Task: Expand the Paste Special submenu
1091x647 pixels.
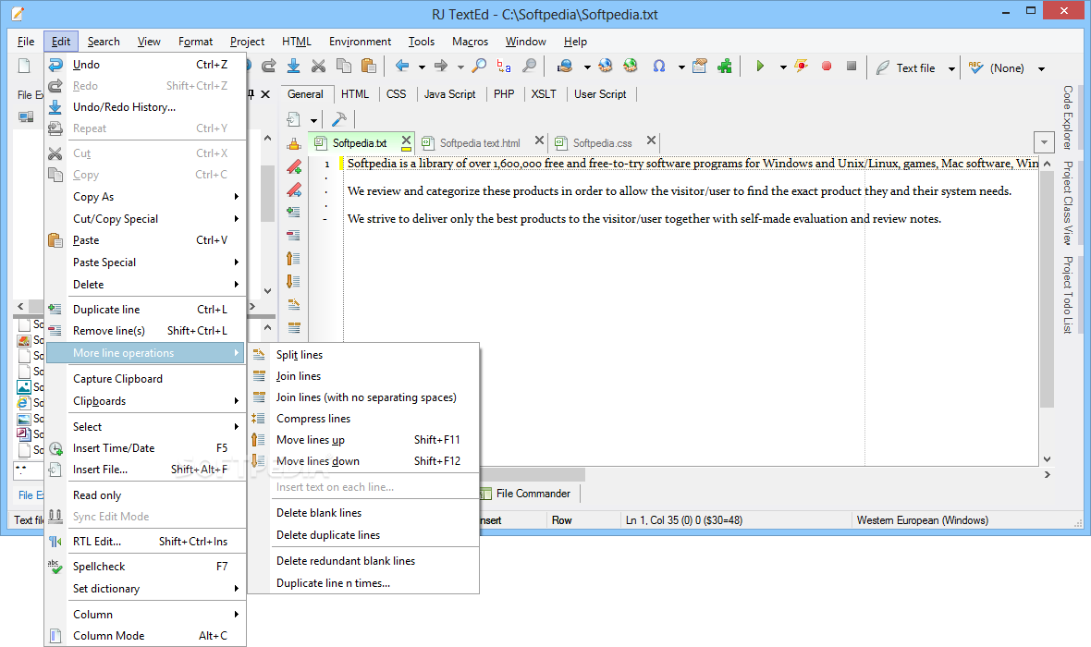Action: click(x=146, y=262)
